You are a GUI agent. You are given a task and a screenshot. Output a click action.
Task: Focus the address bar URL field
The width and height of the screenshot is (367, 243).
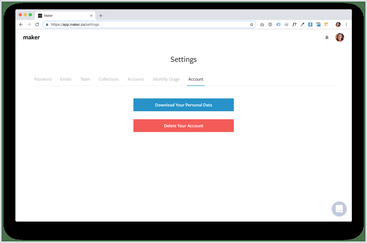[x=149, y=25]
